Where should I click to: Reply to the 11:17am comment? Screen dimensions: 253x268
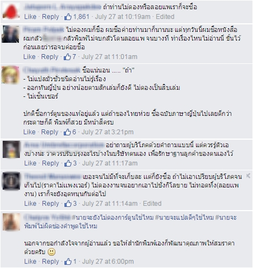(50, 164)
